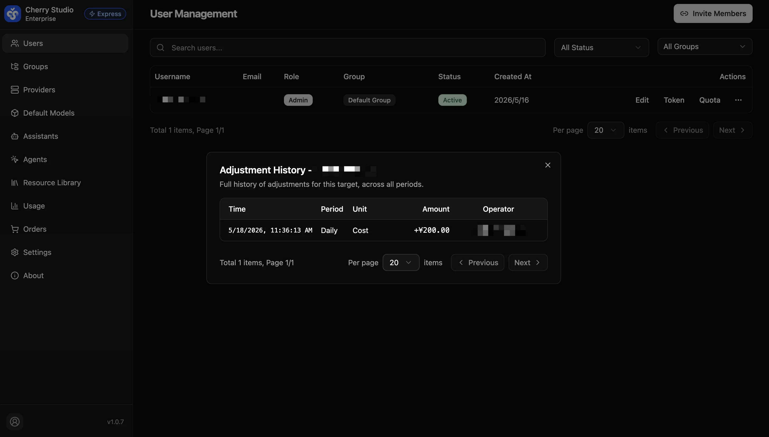Open the more actions ellipsis menu
The height and width of the screenshot is (437, 769).
[738, 100]
